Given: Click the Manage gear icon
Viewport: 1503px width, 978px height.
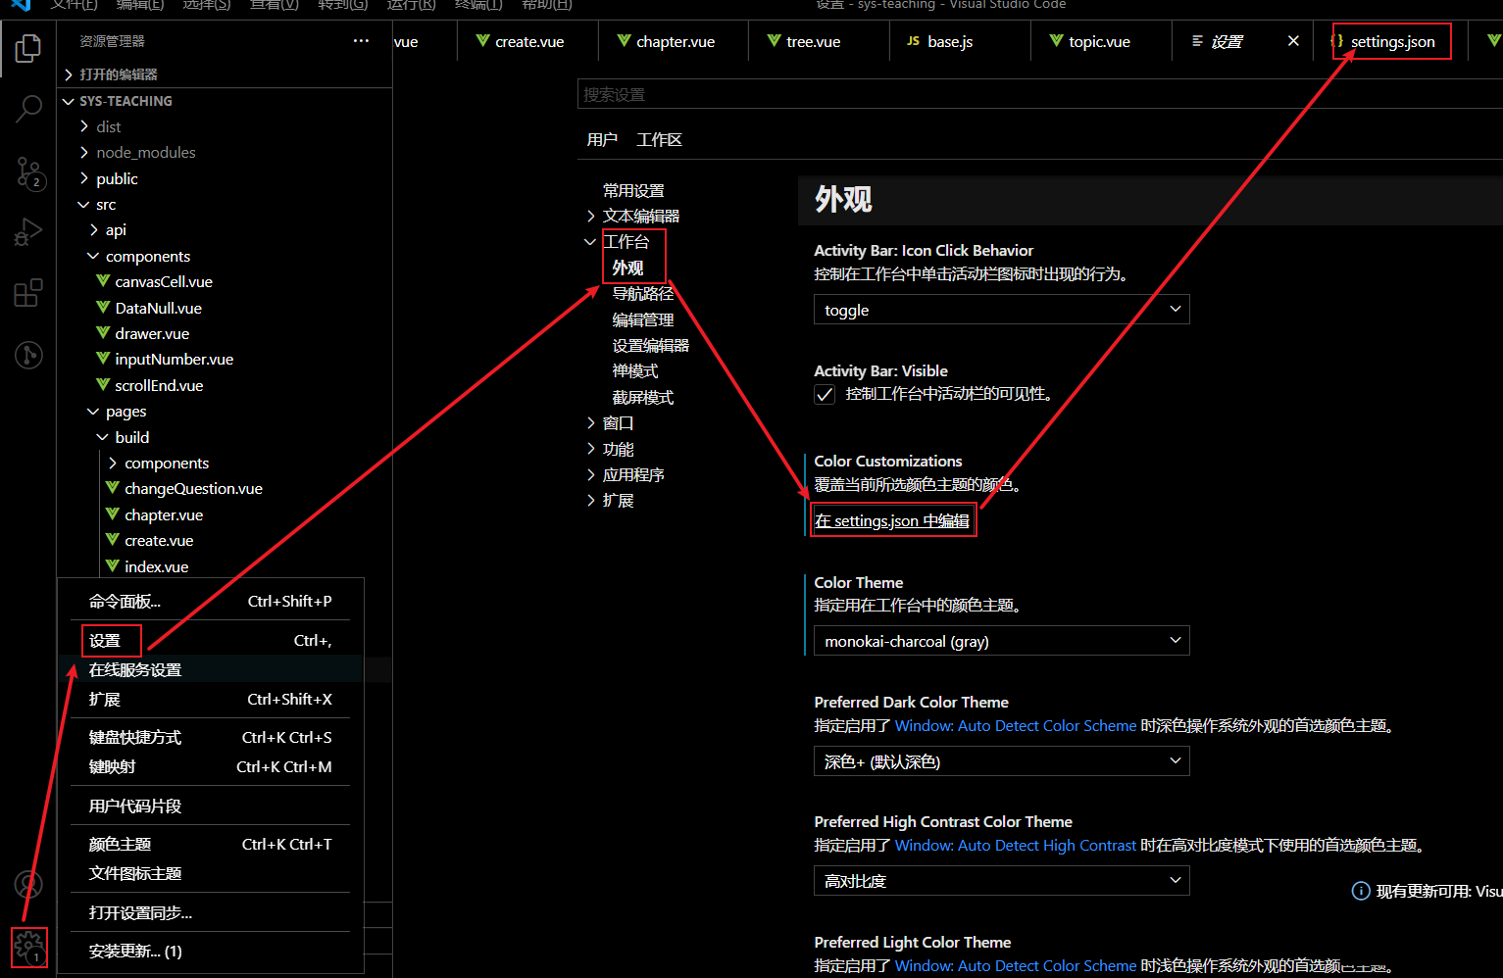Looking at the screenshot, I should 28,946.
